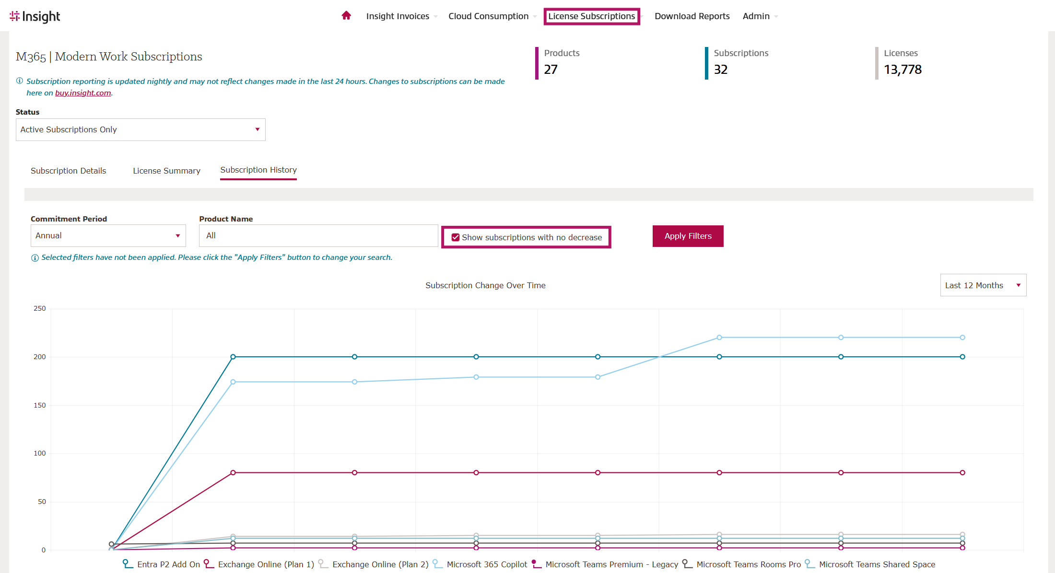Click the Status field label

(27, 112)
